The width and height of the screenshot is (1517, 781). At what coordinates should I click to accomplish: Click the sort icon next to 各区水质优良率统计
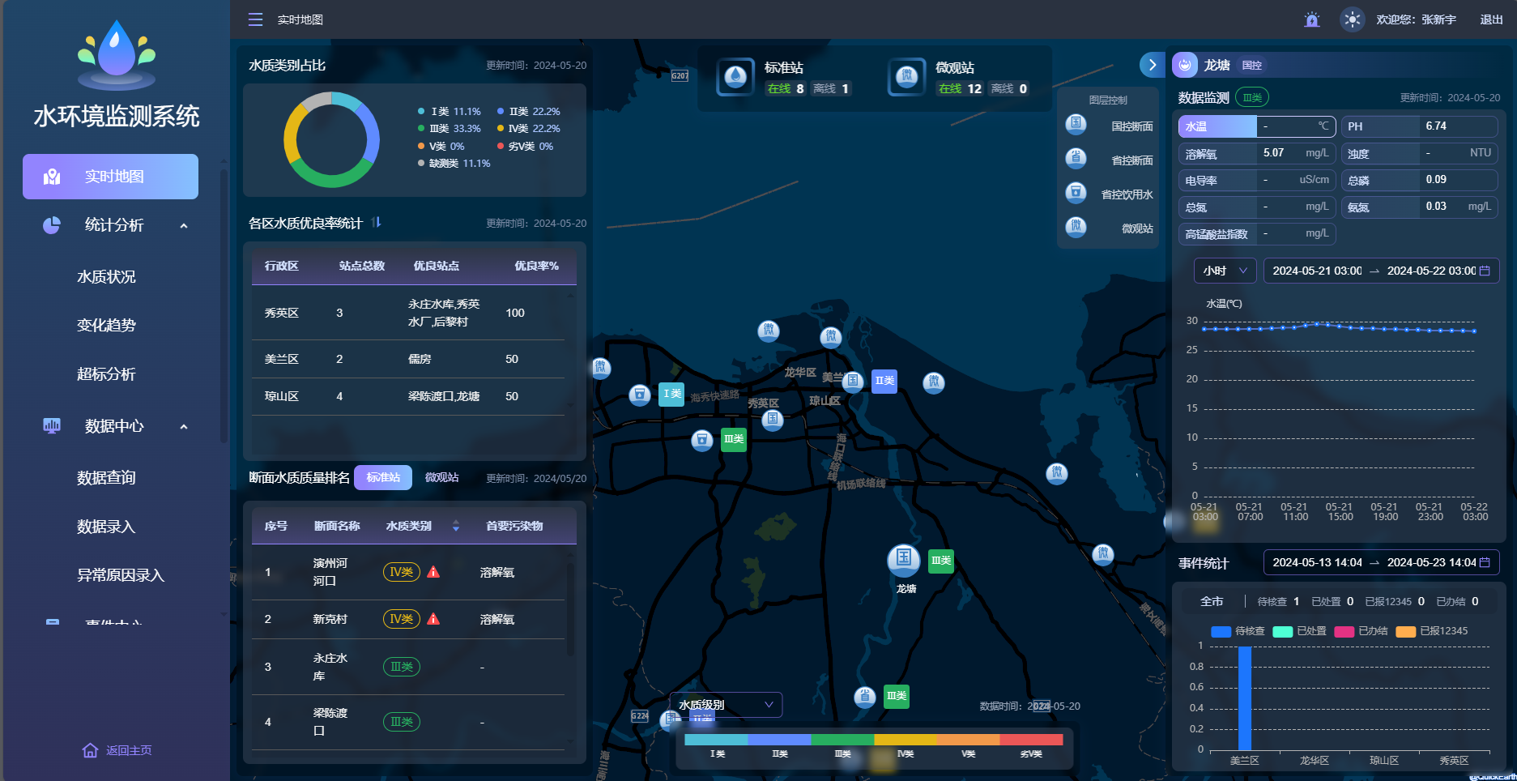(x=376, y=223)
